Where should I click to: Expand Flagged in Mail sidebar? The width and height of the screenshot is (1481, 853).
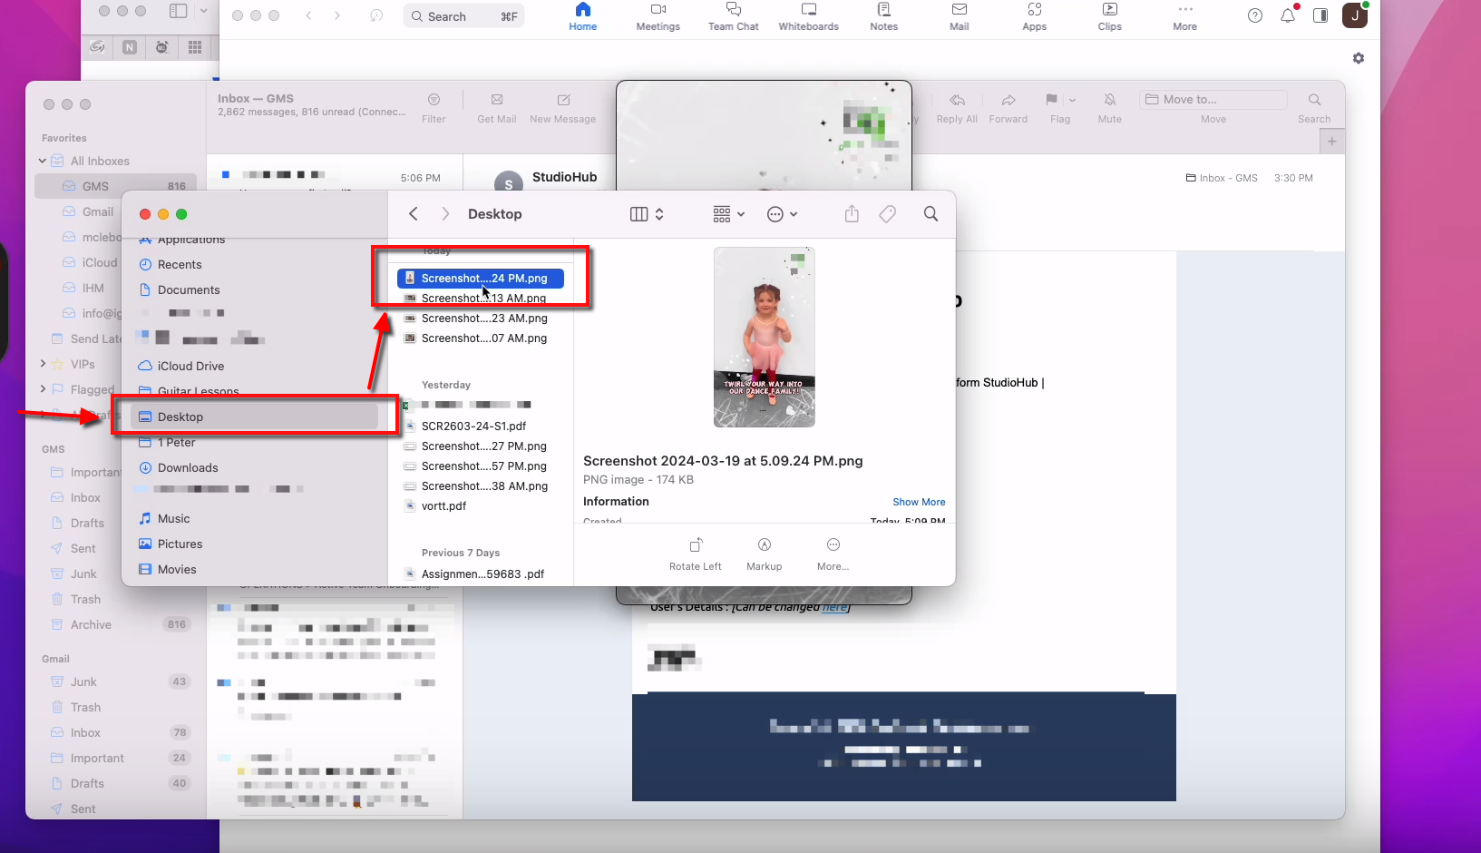pos(43,389)
